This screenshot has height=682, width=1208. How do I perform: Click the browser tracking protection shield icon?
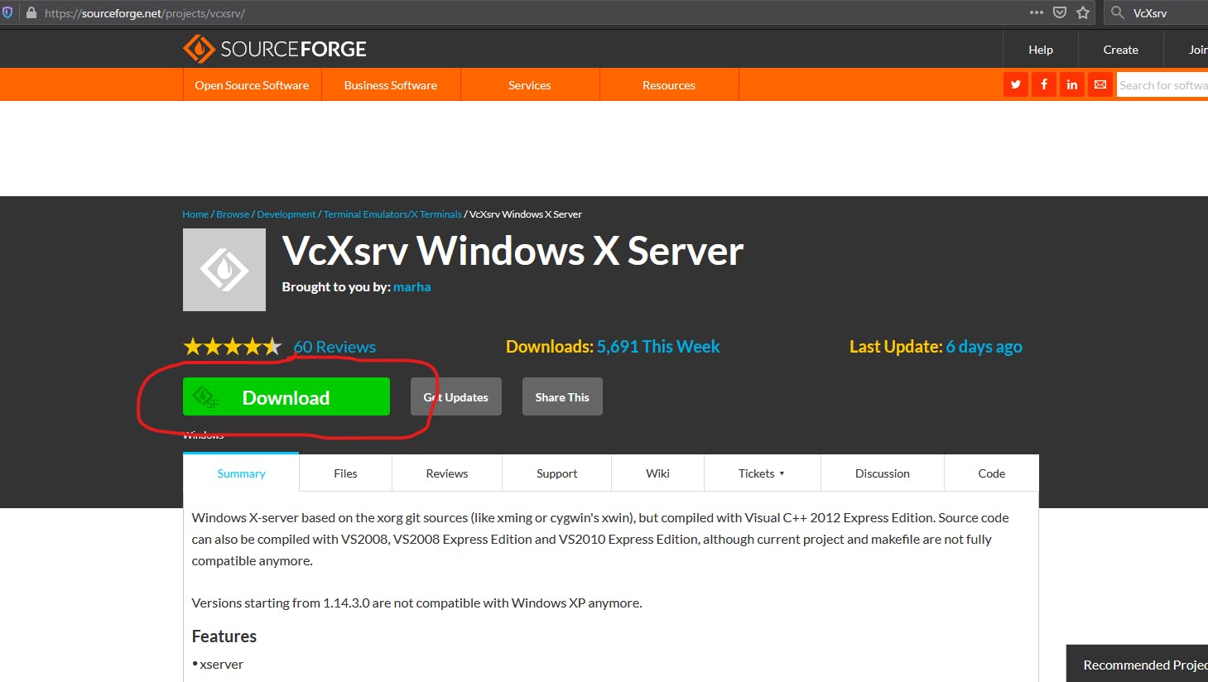(7, 13)
